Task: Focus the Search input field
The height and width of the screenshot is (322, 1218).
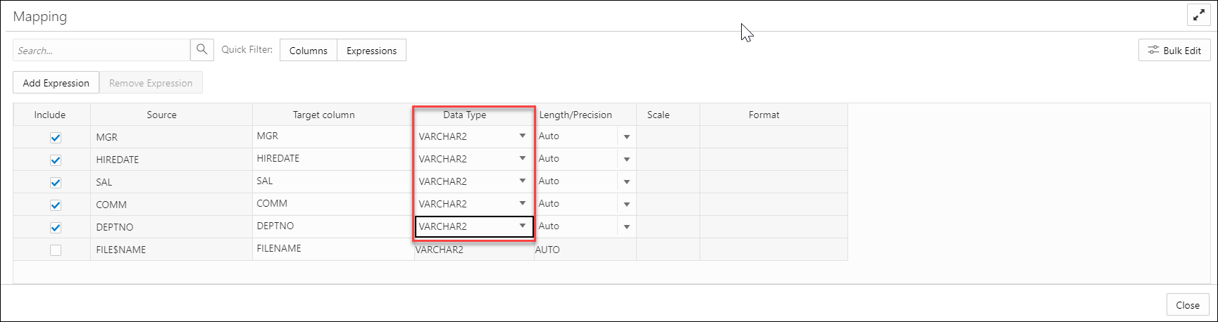Action: 101,50
